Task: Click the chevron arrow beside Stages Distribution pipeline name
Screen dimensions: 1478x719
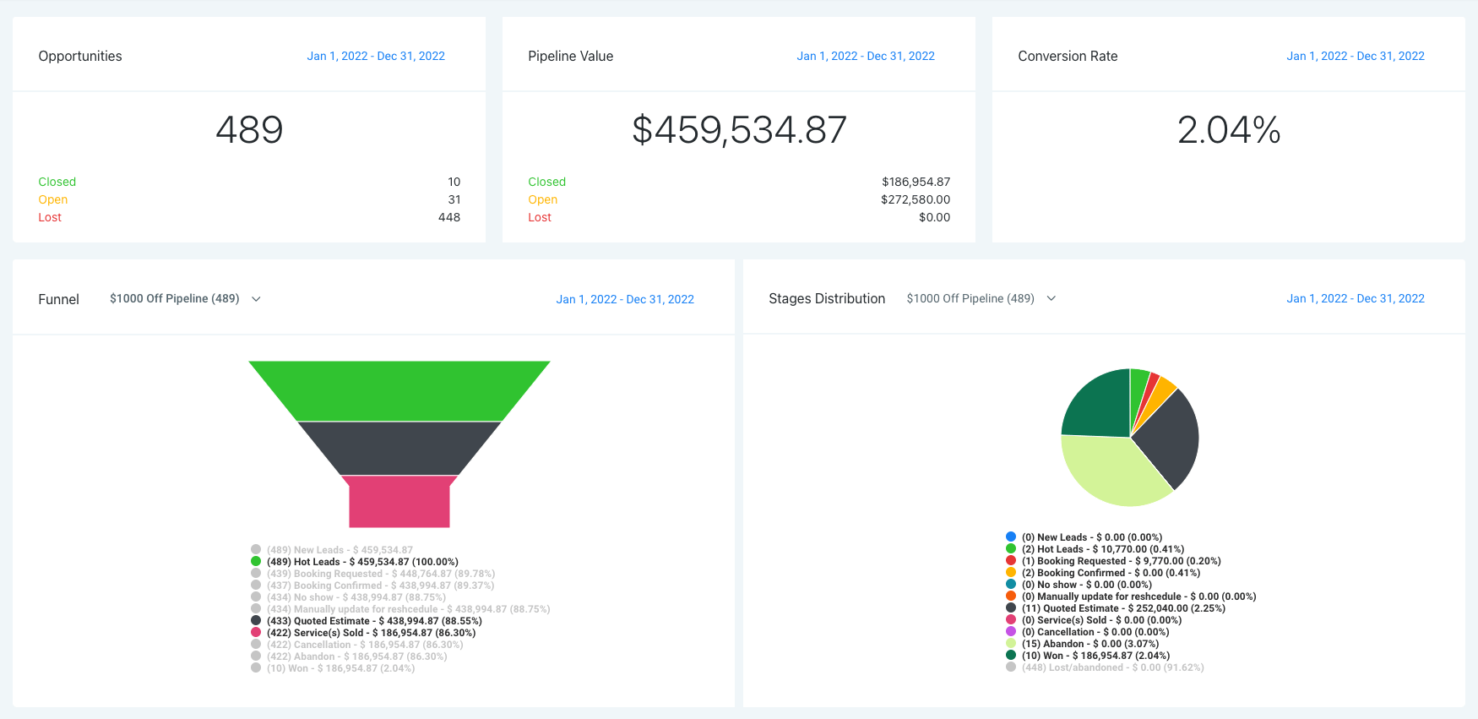Action: pos(1051,298)
